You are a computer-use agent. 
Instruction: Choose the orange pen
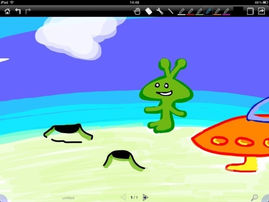(x=217, y=11)
